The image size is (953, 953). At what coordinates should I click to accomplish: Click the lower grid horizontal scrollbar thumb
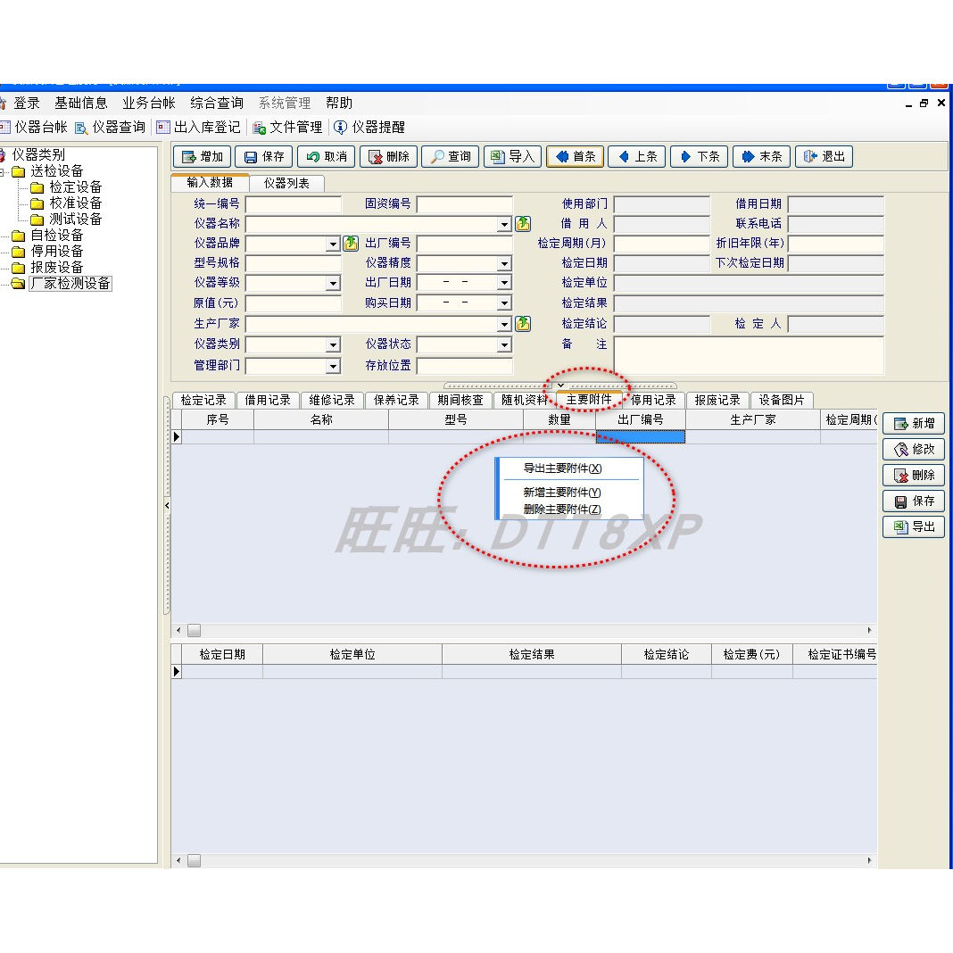click(x=194, y=860)
